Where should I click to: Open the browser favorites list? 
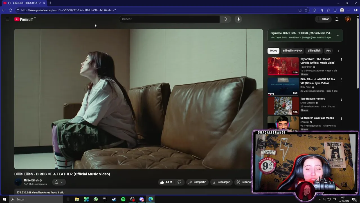tap(328, 10)
